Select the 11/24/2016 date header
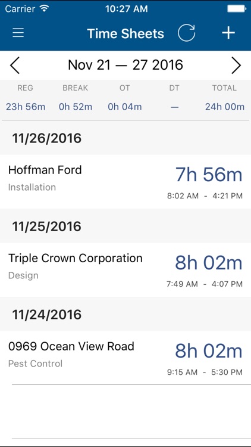Screen dimensions: 251x447 click(125, 314)
